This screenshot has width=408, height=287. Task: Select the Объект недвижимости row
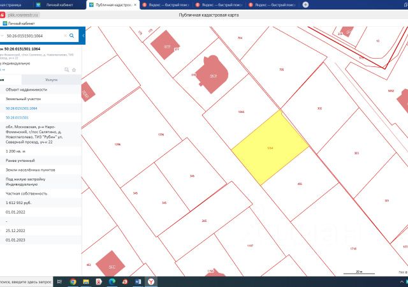(41, 89)
